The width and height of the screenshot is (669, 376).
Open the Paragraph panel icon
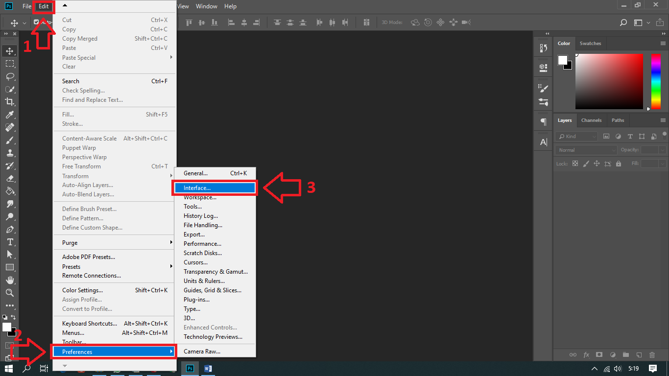pyautogui.click(x=543, y=121)
